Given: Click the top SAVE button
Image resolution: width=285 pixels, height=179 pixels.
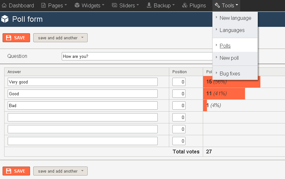Looking at the screenshot, I should (16, 38).
